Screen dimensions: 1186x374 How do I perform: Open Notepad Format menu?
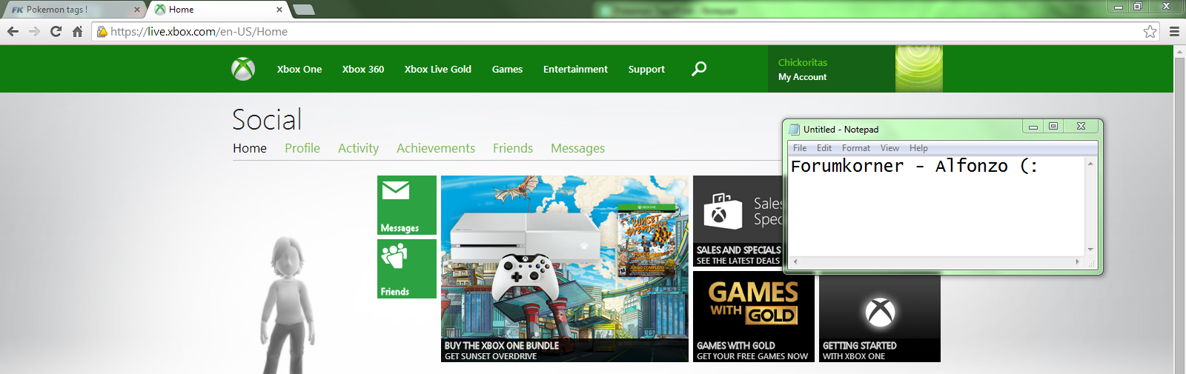point(856,148)
